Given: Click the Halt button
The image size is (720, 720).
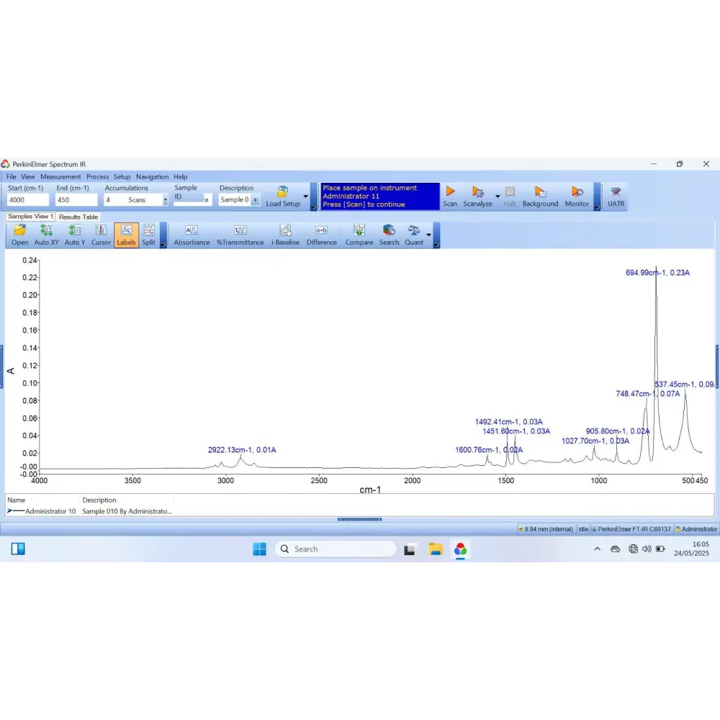Looking at the screenshot, I should 510,197.
